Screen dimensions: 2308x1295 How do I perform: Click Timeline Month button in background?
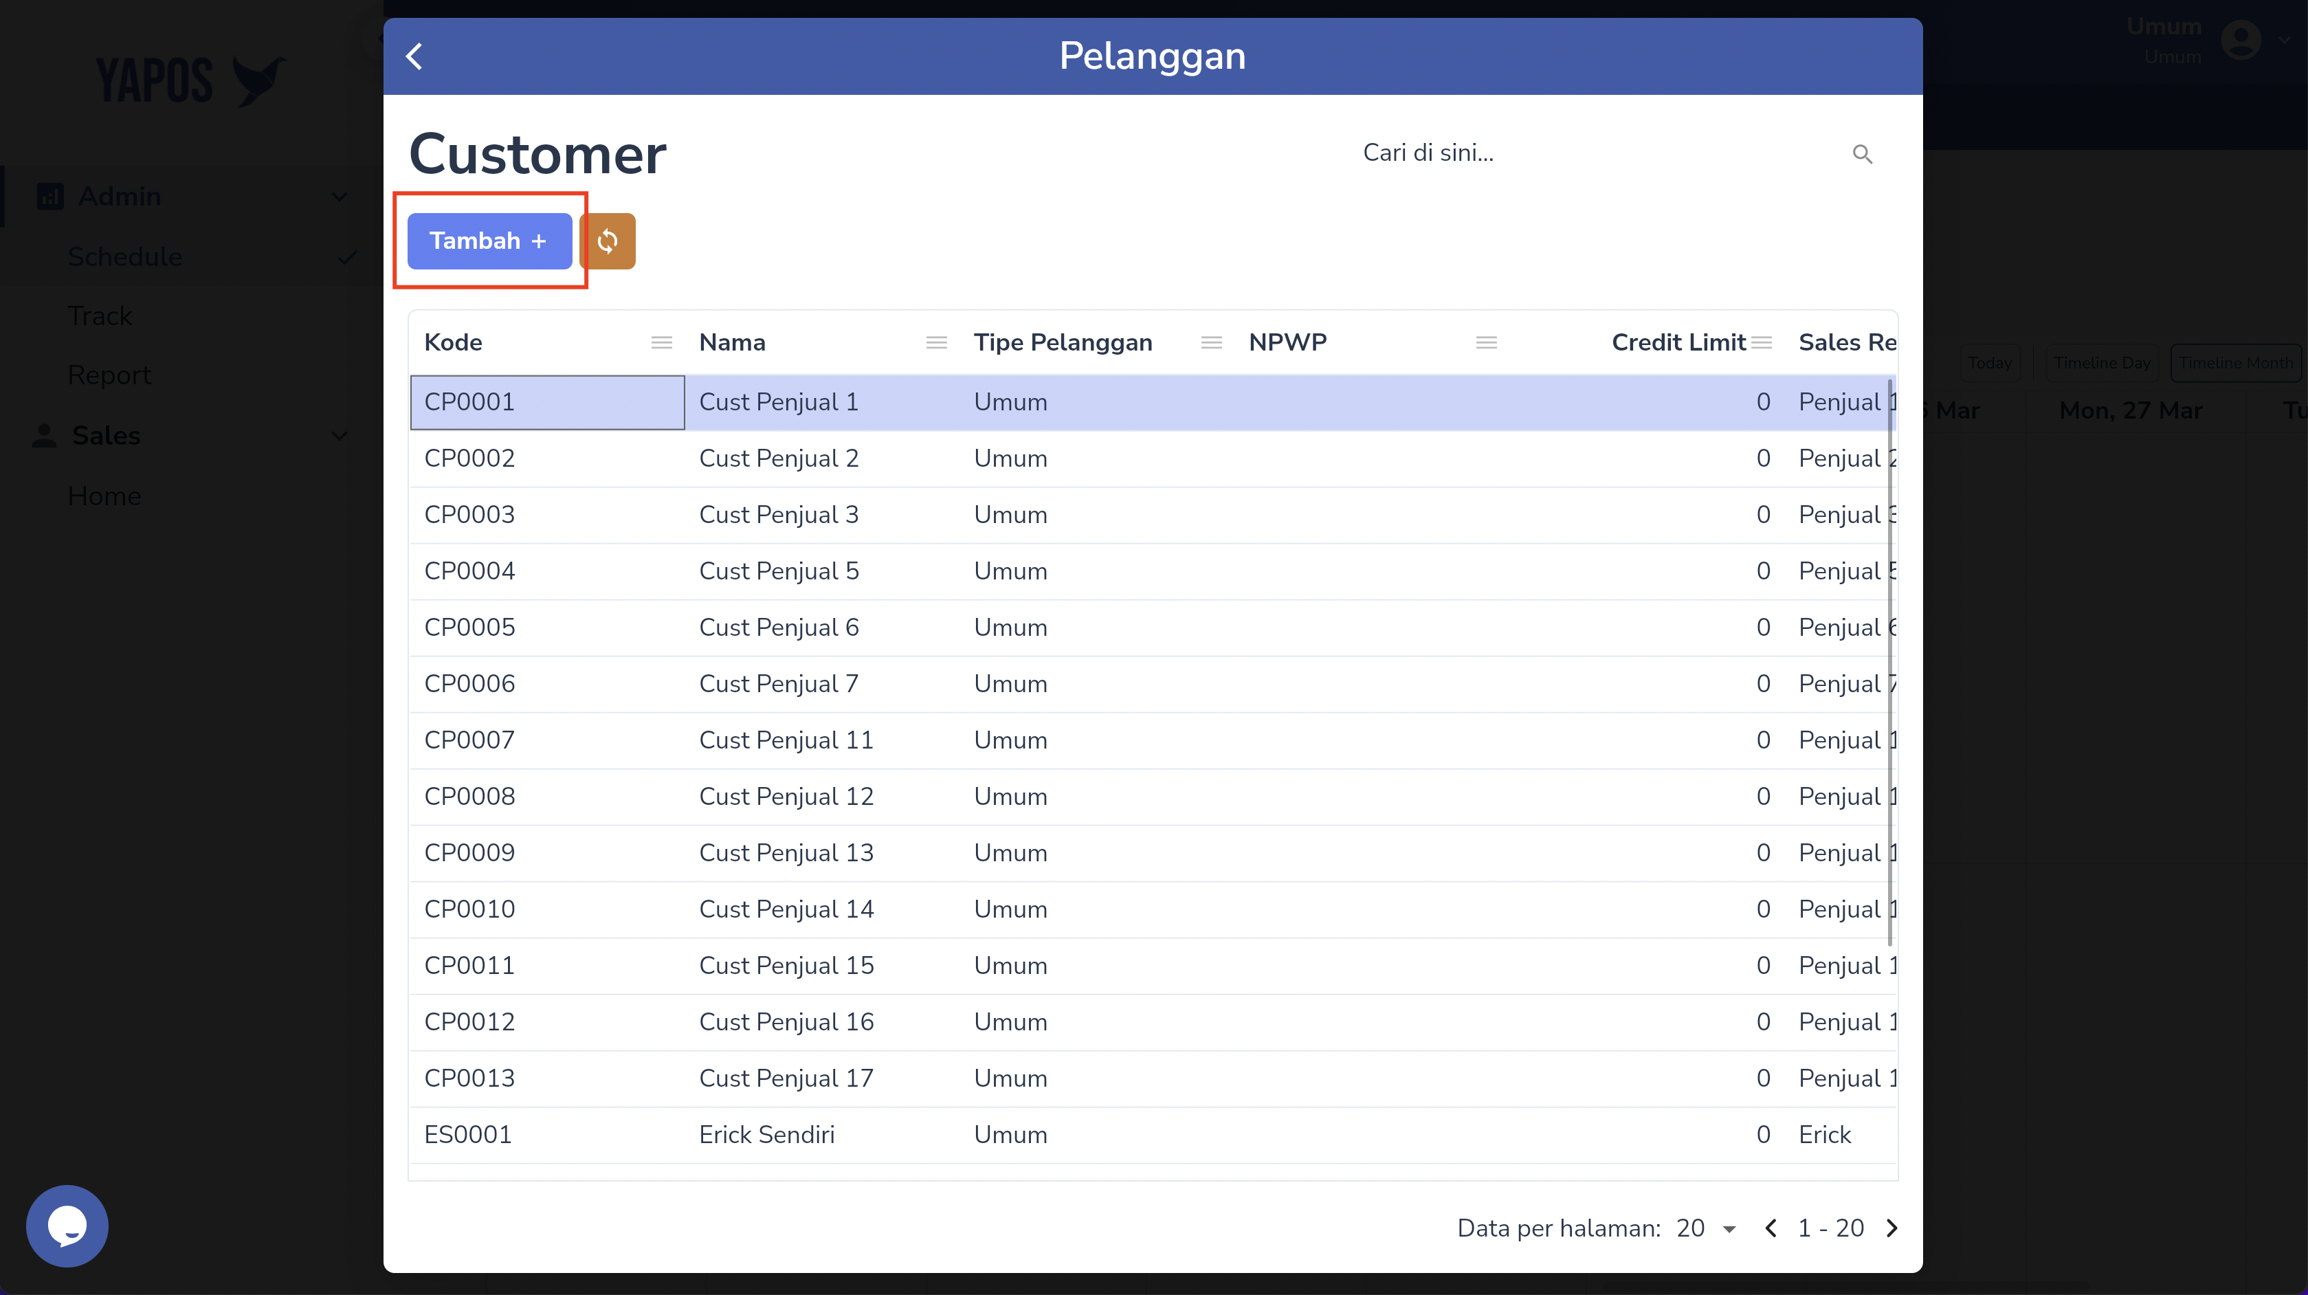(x=2235, y=363)
